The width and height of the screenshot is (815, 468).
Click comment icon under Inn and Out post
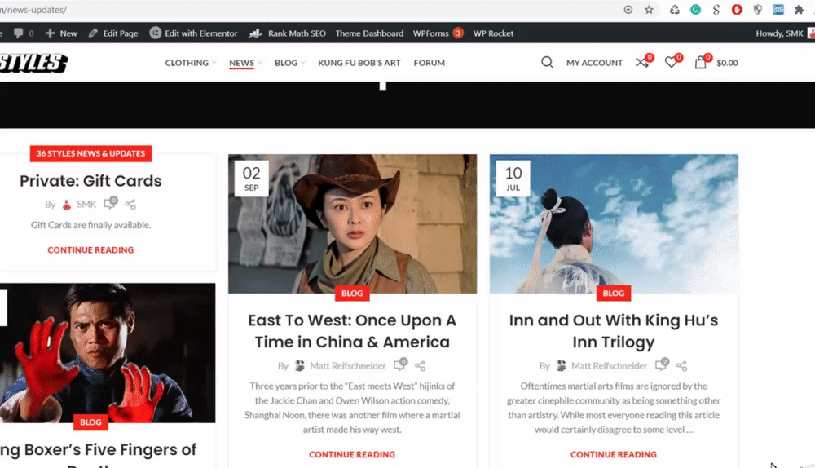(x=662, y=364)
